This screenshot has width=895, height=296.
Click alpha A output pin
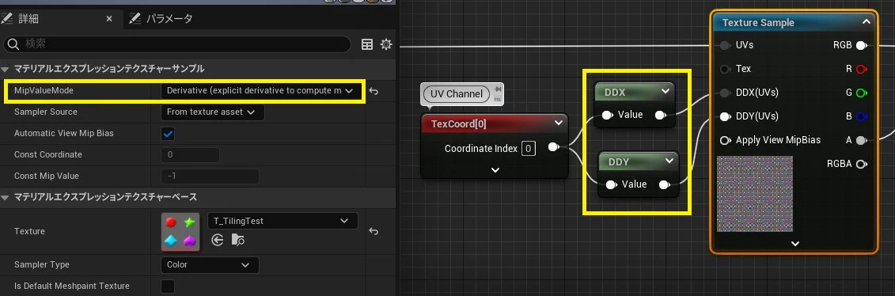[862, 140]
